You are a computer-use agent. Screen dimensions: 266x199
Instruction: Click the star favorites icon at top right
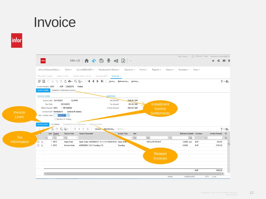(213, 61)
